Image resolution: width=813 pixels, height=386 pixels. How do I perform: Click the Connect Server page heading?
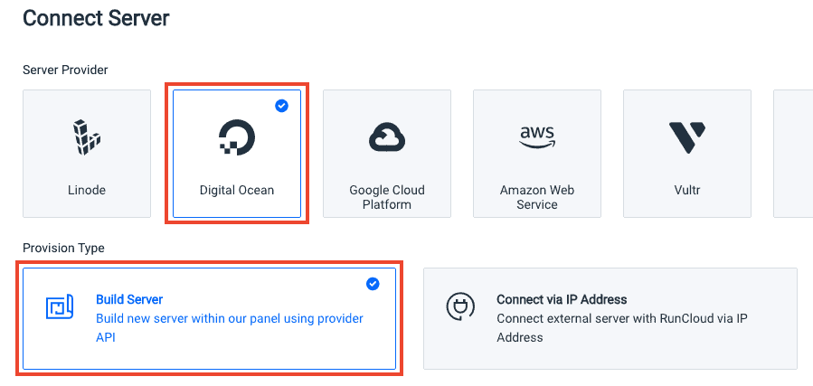pyautogui.click(x=97, y=19)
